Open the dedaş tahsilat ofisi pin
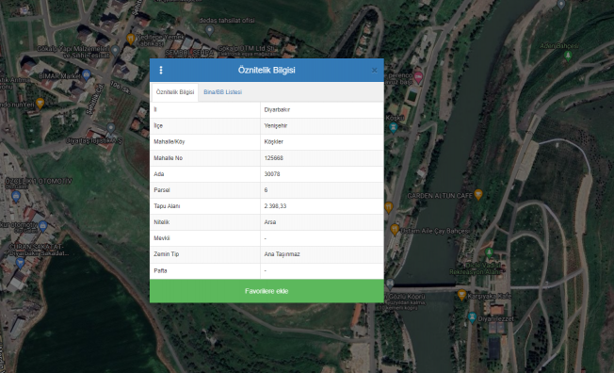This screenshot has width=614, height=373. pos(210,30)
